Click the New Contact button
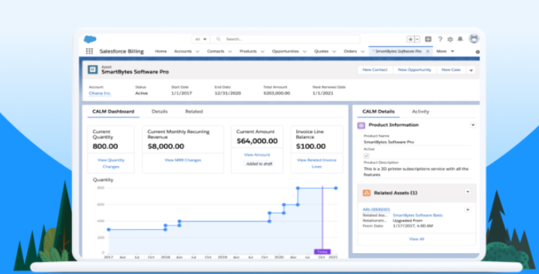The width and height of the screenshot is (539, 274). pos(375,70)
